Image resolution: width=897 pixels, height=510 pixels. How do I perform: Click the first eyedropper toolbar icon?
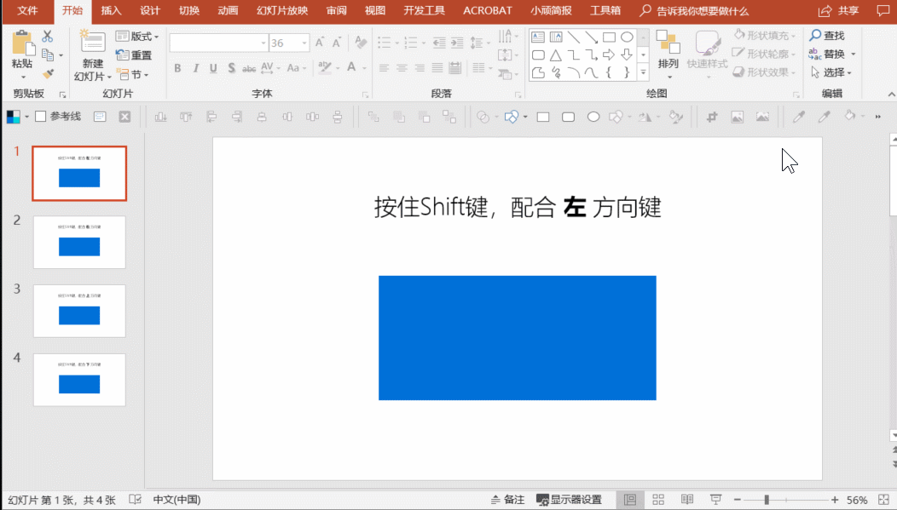(799, 117)
